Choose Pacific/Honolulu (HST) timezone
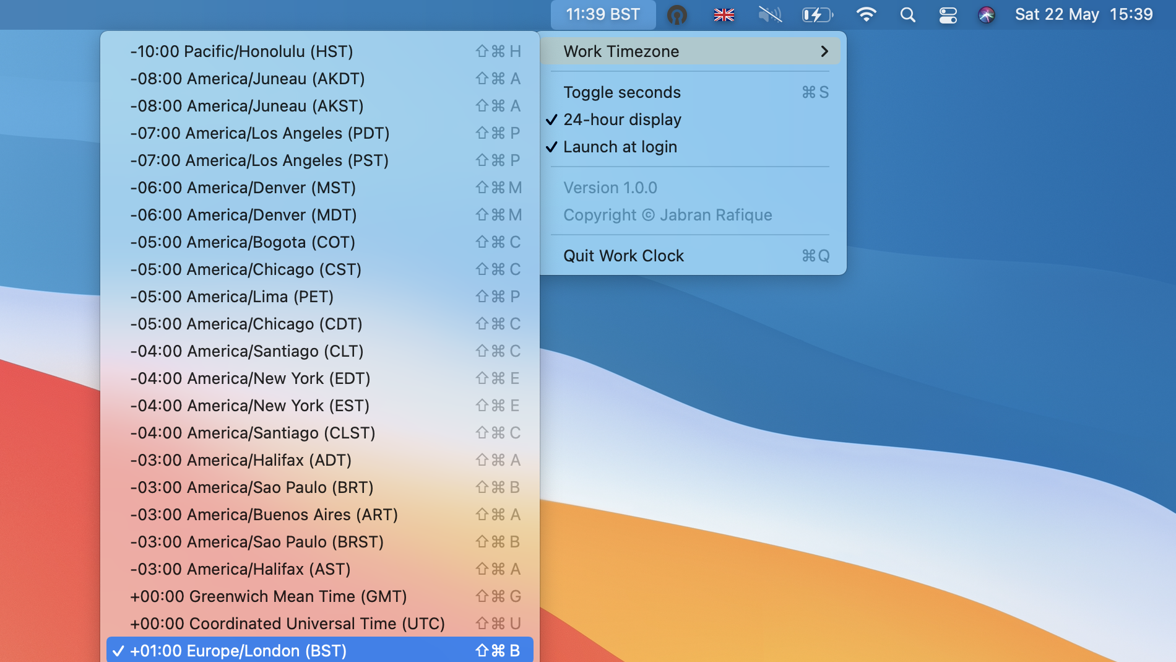The width and height of the screenshot is (1176, 662). click(x=241, y=51)
